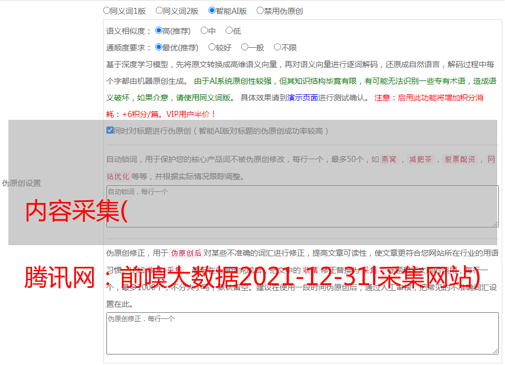505x365 pixels.
Task: Set 语义相似度 to 低
Action: 229,31
